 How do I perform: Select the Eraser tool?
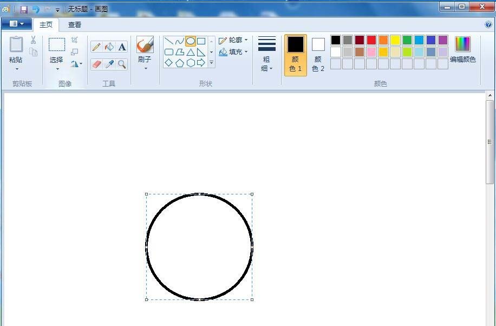96,64
